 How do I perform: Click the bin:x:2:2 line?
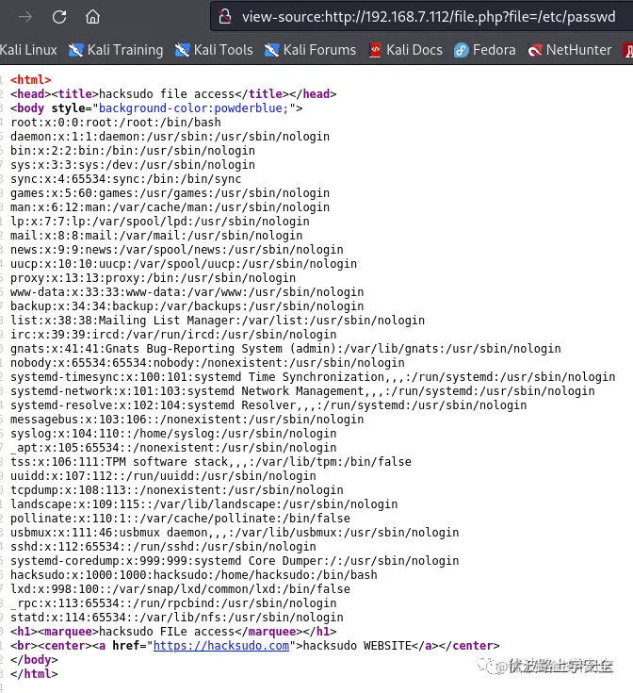[133, 151]
